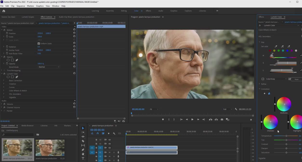Expand Curves in Effect Controls

(x=4, y=87)
